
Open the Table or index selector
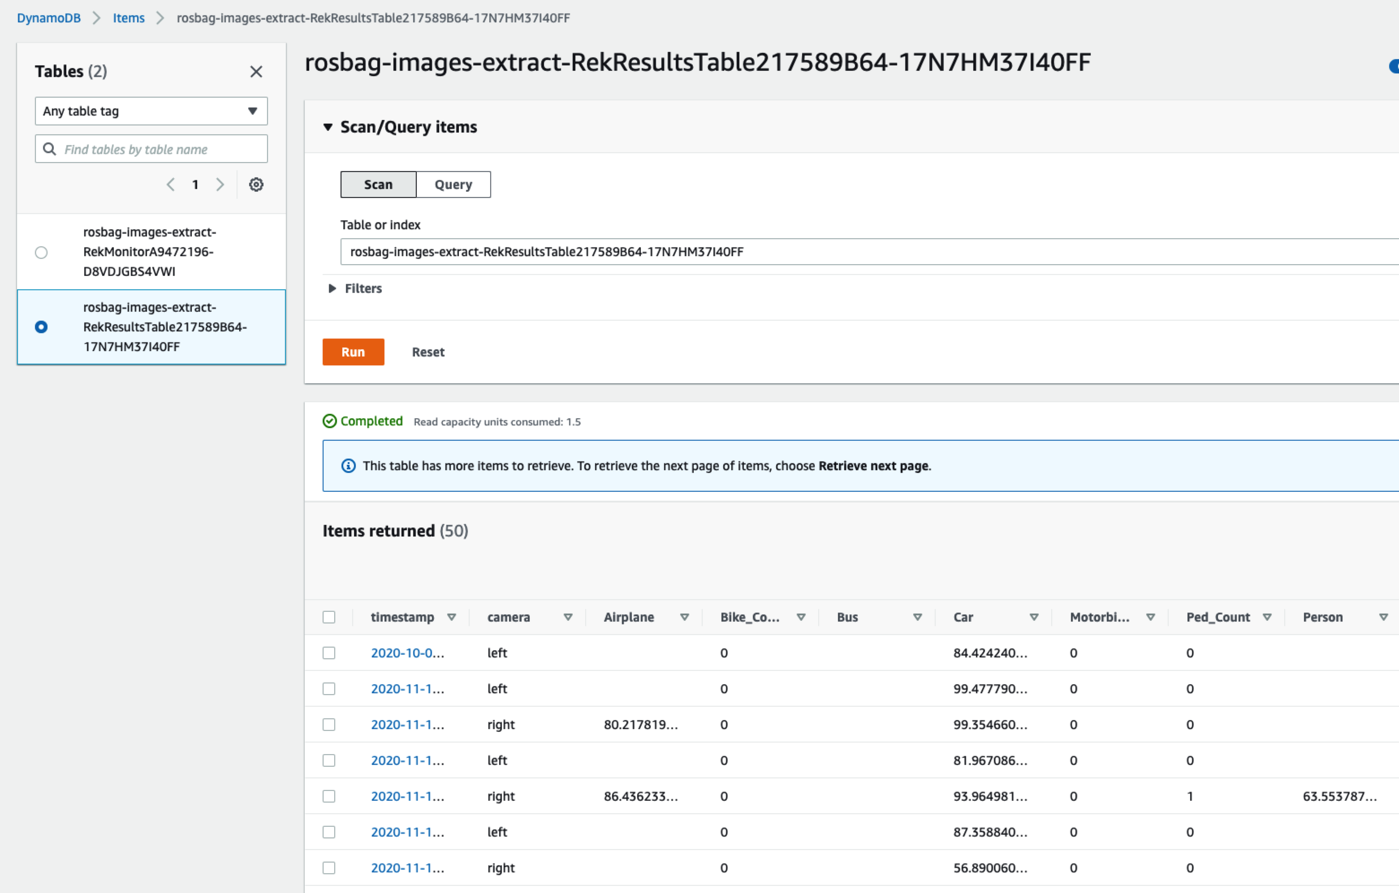869,251
